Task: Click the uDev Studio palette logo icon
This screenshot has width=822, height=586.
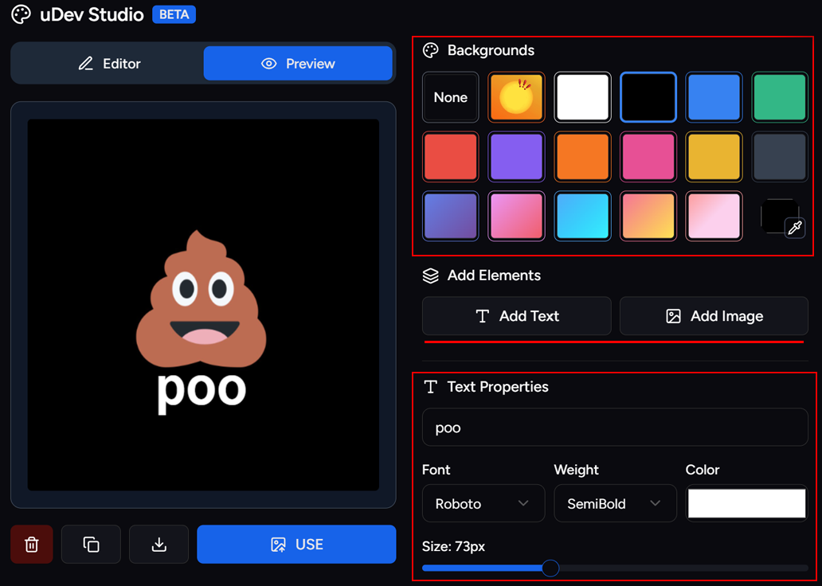Action: coord(21,14)
